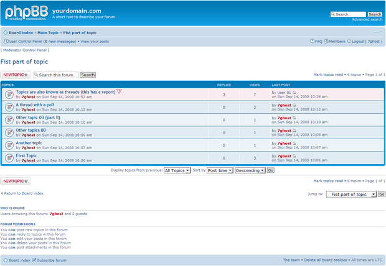
Task: Click the 'Fist part of topic' page heading
Action: coord(24,62)
